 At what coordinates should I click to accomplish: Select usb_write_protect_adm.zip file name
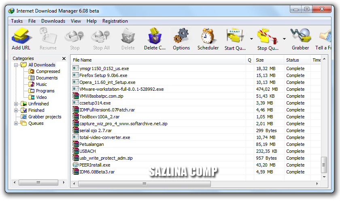coord(106,158)
